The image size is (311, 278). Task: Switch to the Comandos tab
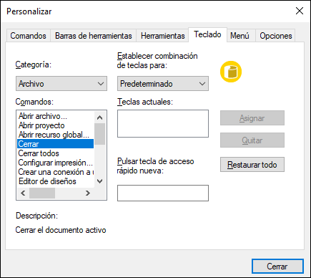pyautogui.click(x=28, y=36)
